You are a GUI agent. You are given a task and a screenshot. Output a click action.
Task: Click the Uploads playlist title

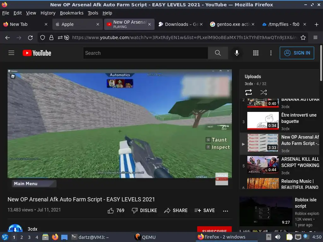(253, 77)
